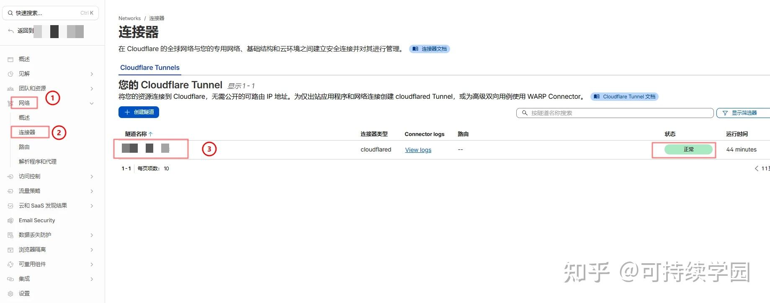Expand the 集成 chevron
The image size is (770, 303).
tap(92, 279)
